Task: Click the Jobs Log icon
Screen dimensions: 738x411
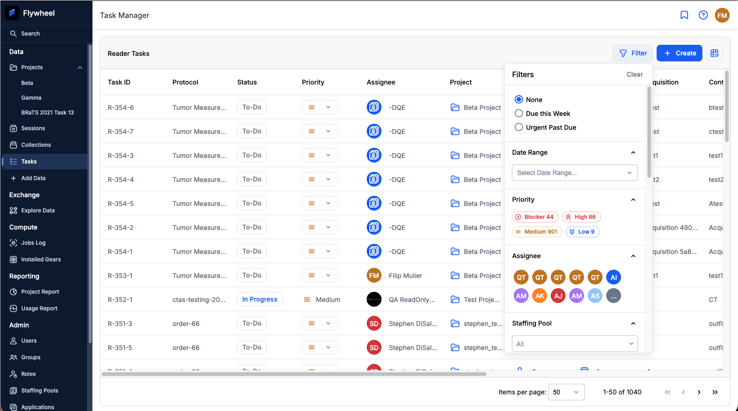Action: (13, 243)
